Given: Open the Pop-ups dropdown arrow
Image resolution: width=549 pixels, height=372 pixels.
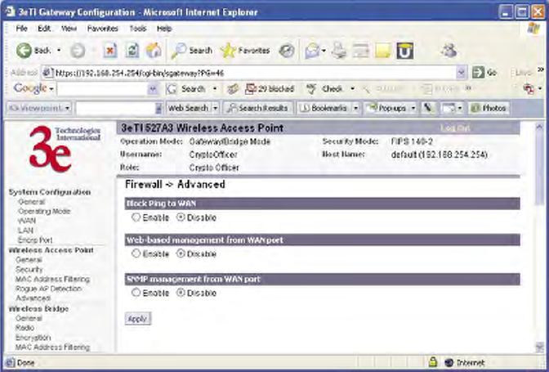Looking at the screenshot, I should coord(413,108).
